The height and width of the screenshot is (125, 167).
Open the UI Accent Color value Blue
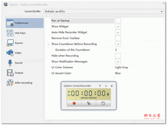click(118, 73)
